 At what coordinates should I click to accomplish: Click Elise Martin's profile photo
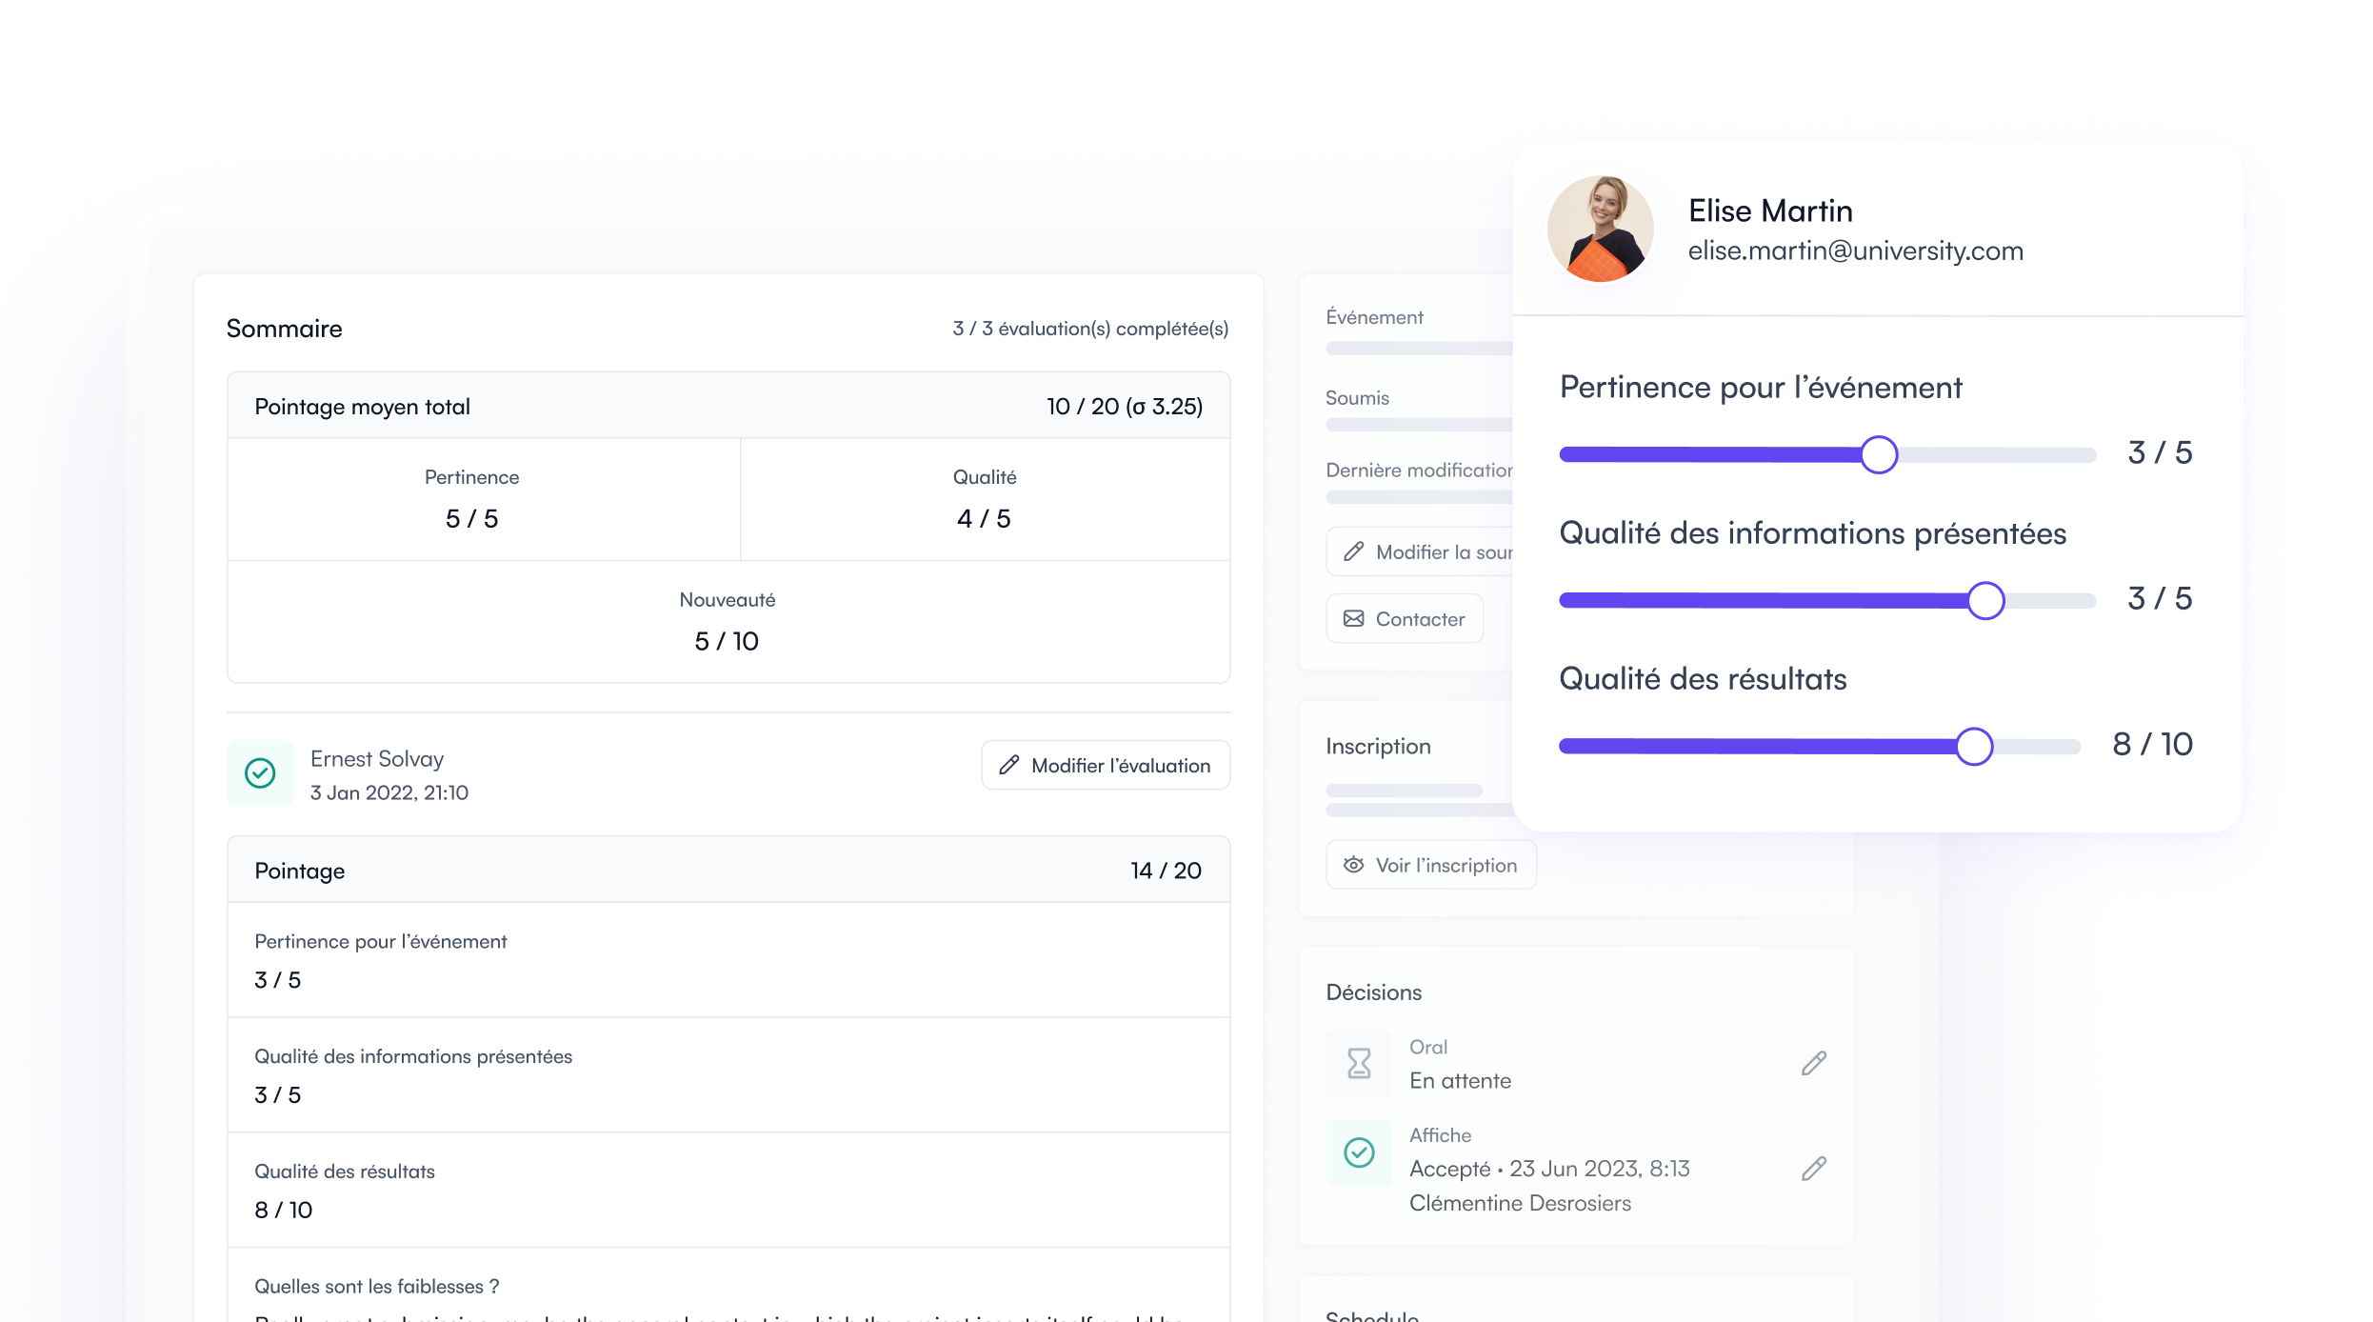tap(1601, 229)
